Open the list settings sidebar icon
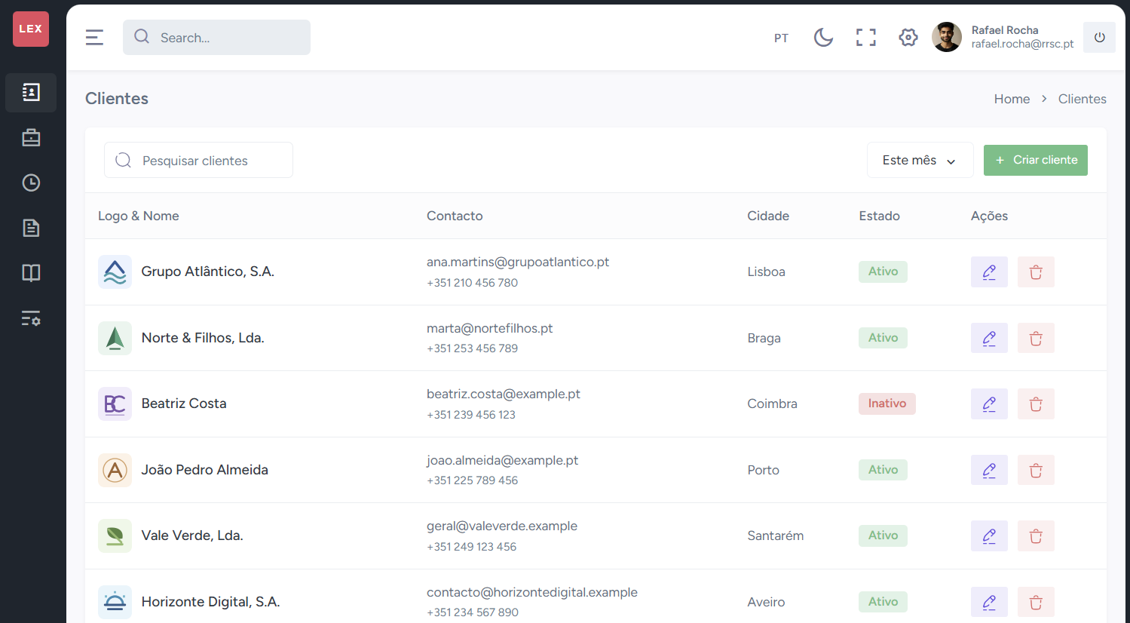The width and height of the screenshot is (1130, 623). click(31, 318)
